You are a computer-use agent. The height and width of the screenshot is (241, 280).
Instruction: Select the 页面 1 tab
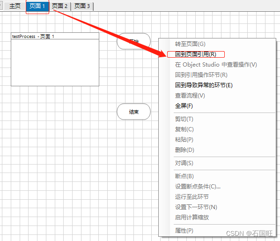pyautogui.click(x=37, y=6)
